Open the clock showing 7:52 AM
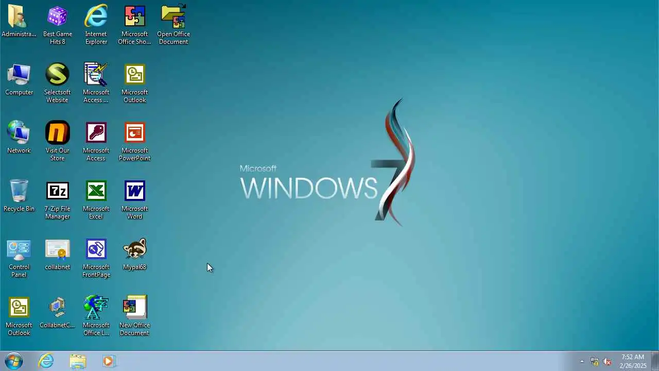This screenshot has width=659, height=371. coord(633,361)
